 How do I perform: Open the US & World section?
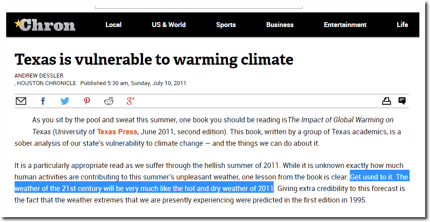tap(169, 25)
